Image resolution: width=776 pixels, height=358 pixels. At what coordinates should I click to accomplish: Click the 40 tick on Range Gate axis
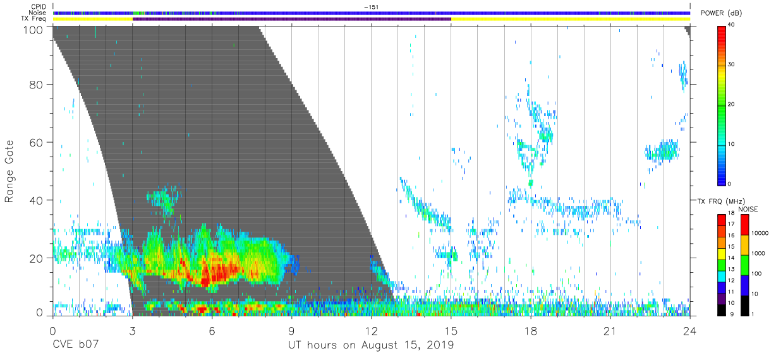point(36,200)
